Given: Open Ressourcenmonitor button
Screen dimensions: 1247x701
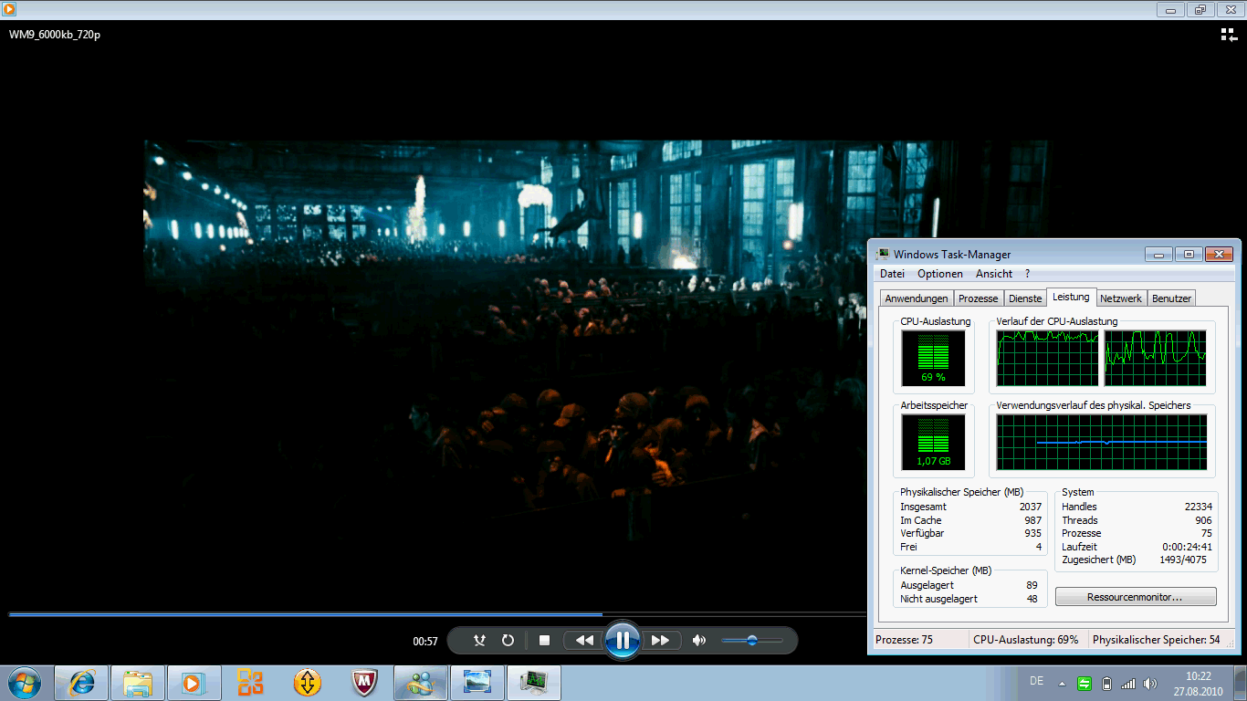Looking at the screenshot, I should (1136, 597).
